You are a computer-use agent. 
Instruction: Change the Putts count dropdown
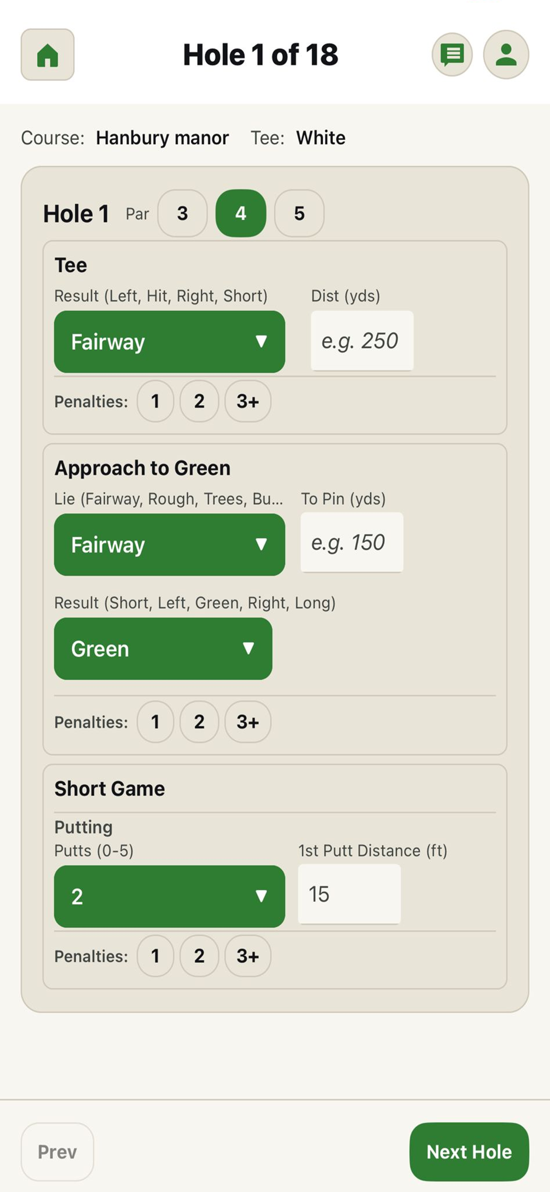click(169, 896)
